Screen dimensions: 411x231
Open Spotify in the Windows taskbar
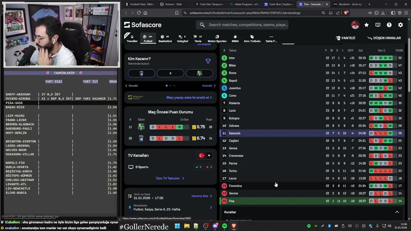[224, 226]
